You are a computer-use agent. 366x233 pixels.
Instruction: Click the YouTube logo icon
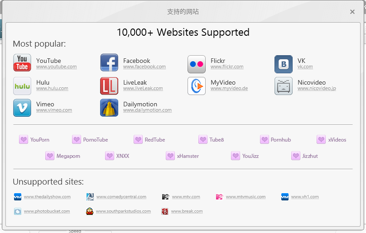(22, 63)
